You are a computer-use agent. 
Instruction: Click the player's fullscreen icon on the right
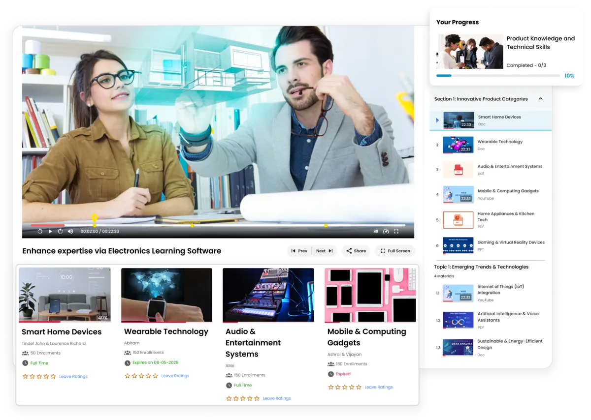coord(396,231)
